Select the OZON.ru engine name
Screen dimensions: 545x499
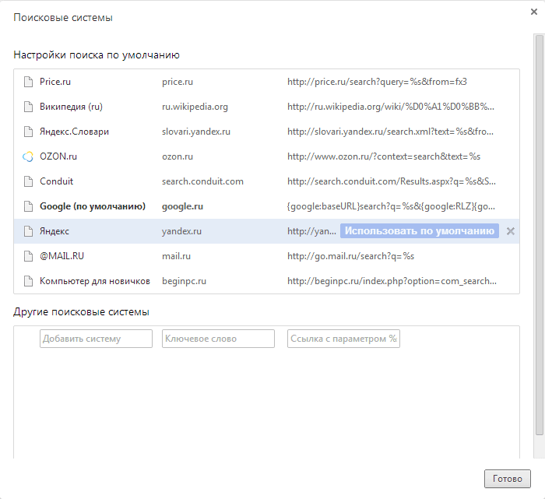click(x=58, y=156)
